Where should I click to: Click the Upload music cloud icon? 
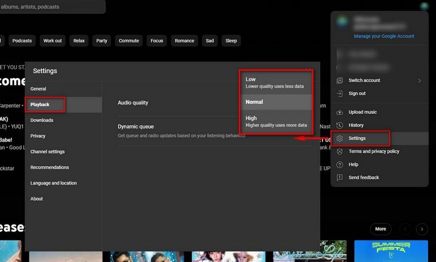click(340, 112)
